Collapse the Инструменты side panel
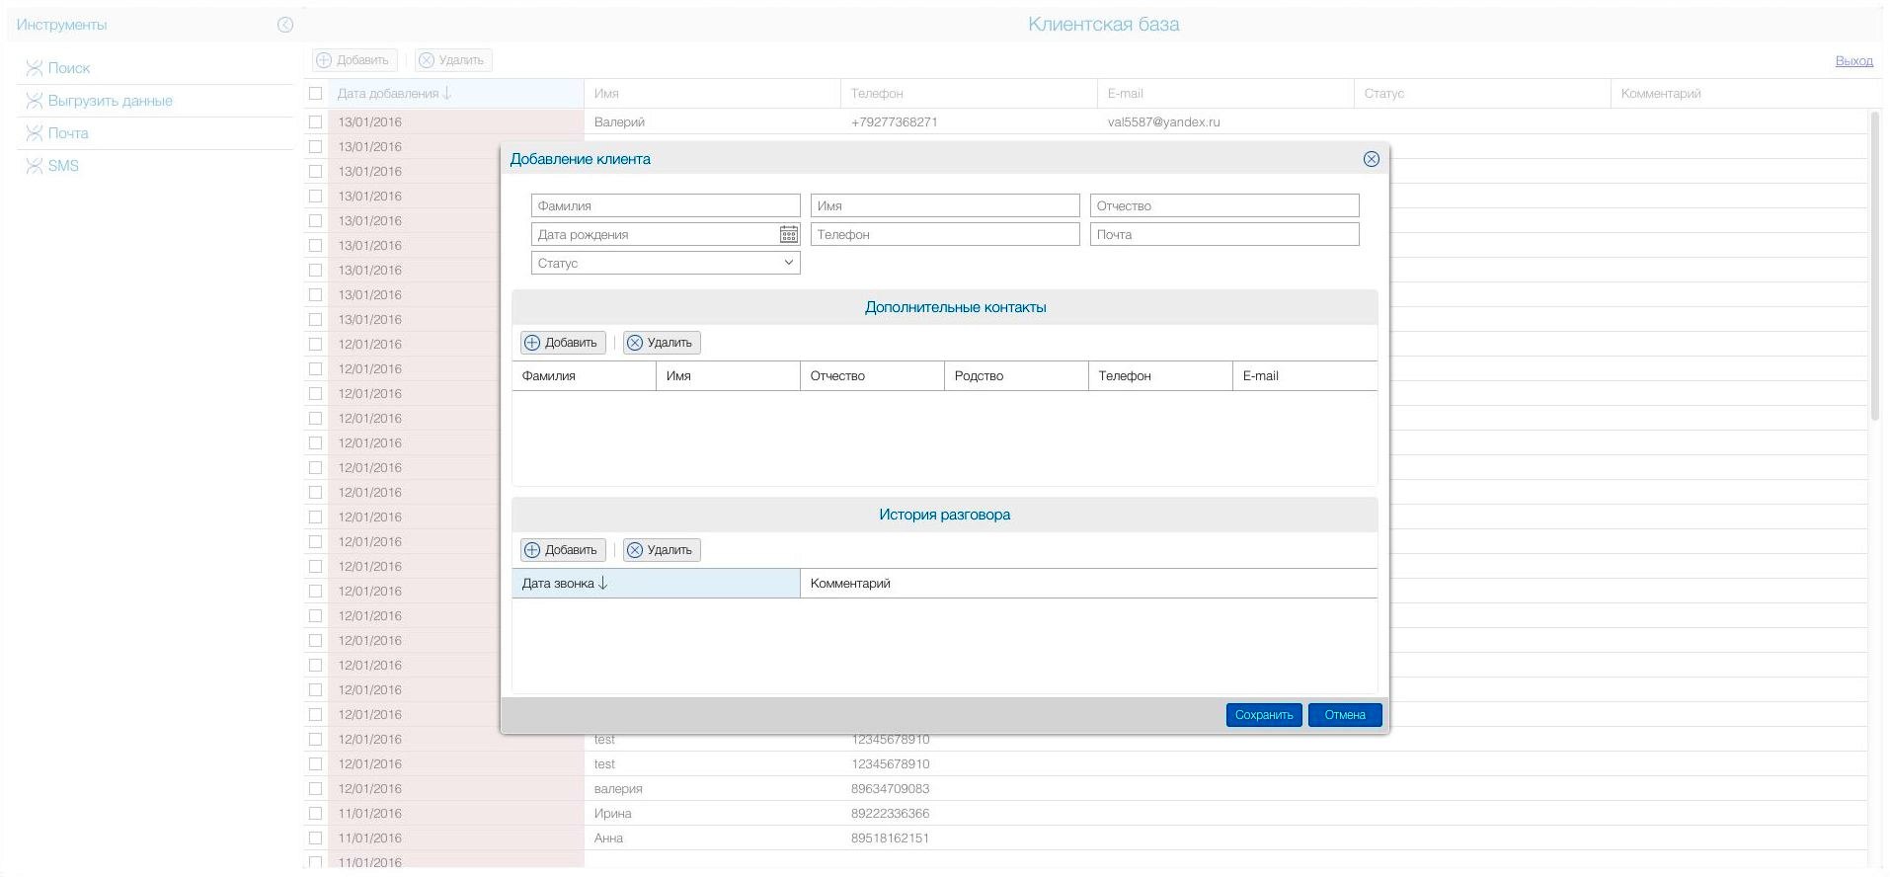Screen dimensions: 1890x877 285,25
